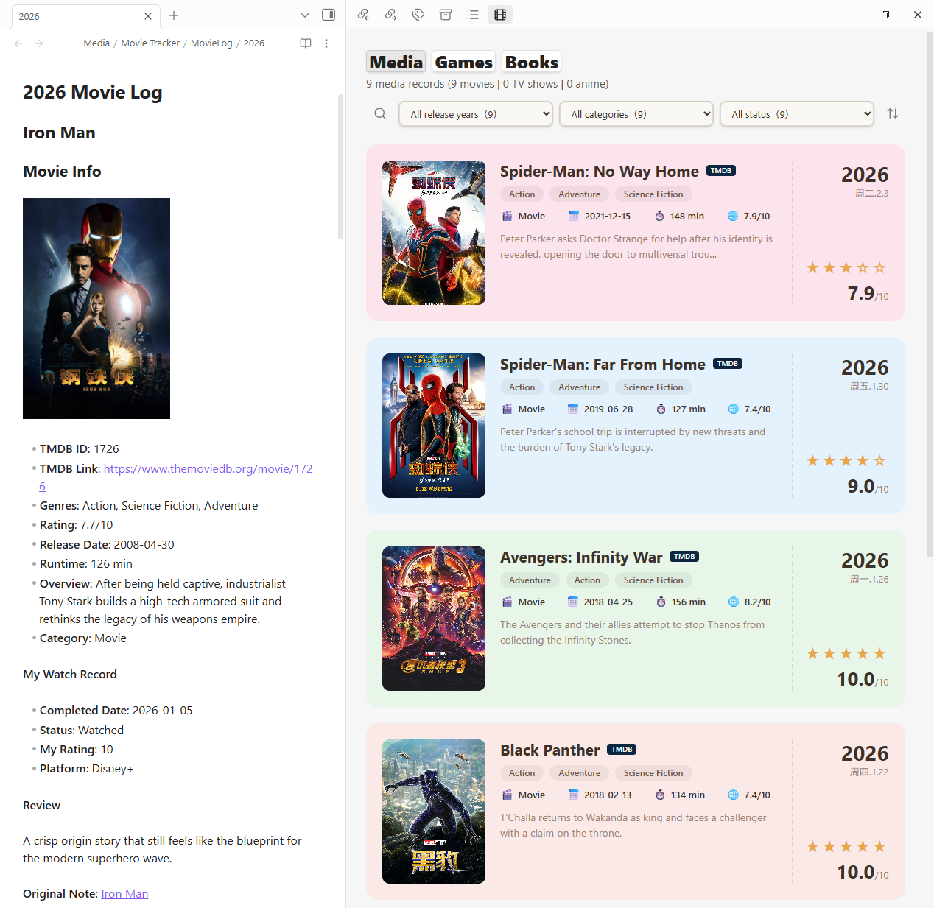The image size is (934, 908).
Task: Click the globe icon beside 7.9/10
Action: coord(733,216)
